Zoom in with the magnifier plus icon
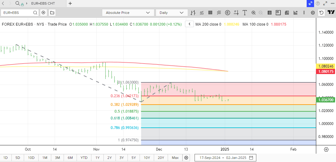Image resolution: width=336 pixels, height=162 pixels. pyautogui.click(x=254, y=13)
